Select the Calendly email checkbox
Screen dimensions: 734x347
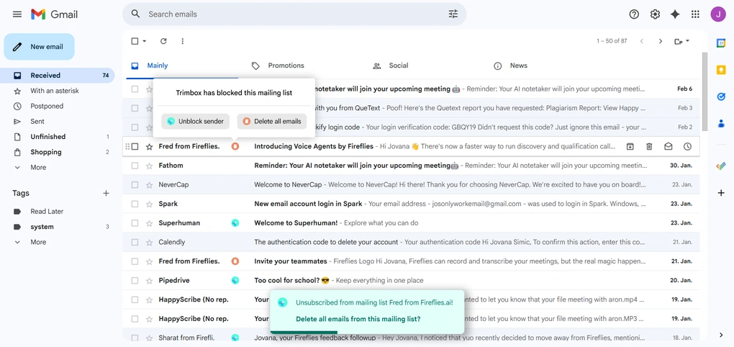click(135, 242)
